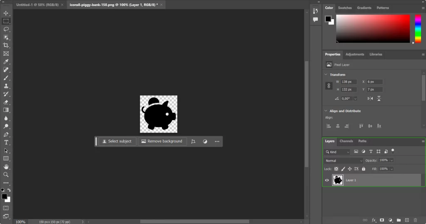Toggle lock position
426x224 pixels.
349,169
